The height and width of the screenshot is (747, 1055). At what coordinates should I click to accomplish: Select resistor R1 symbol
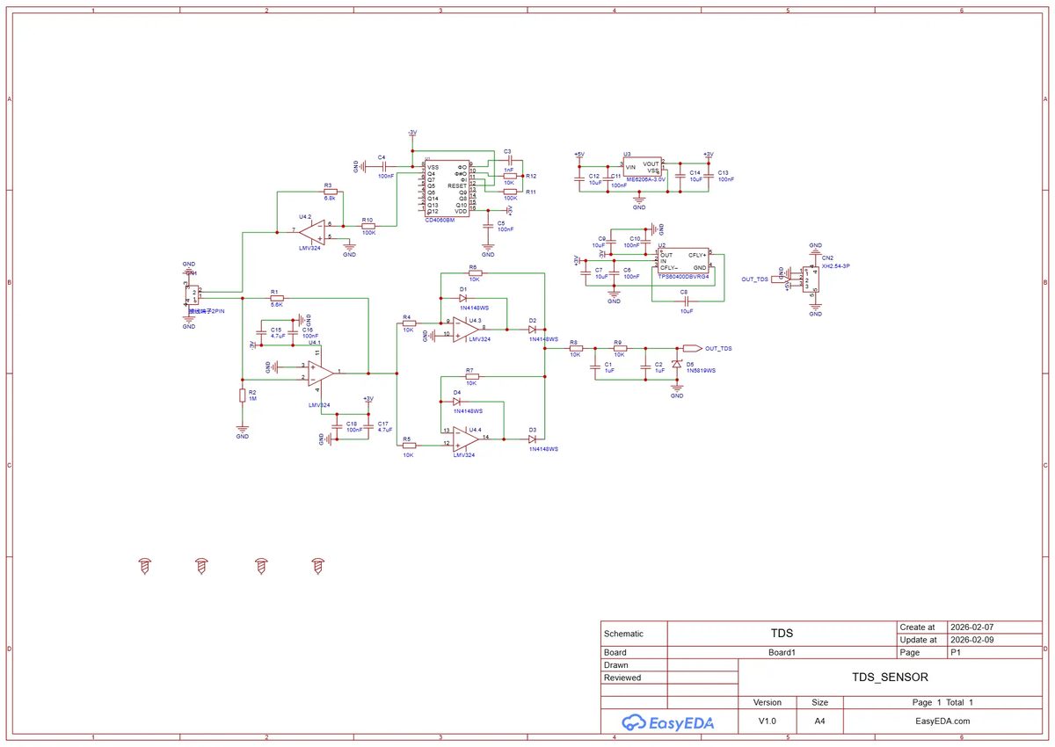(x=277, y=298)
